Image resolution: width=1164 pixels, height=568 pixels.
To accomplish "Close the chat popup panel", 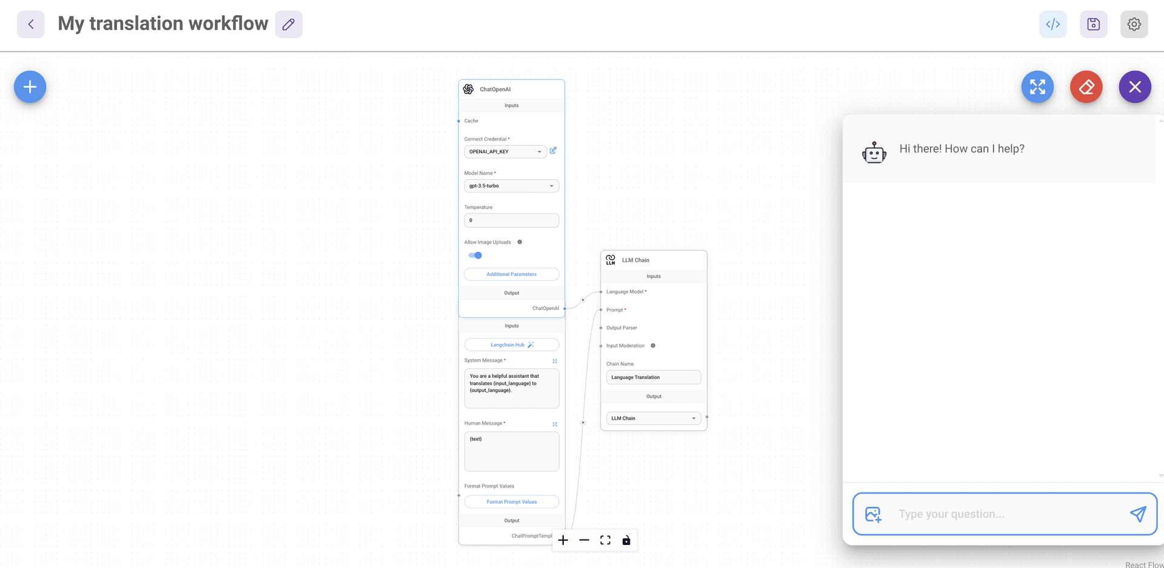I will coord(1134,87).
